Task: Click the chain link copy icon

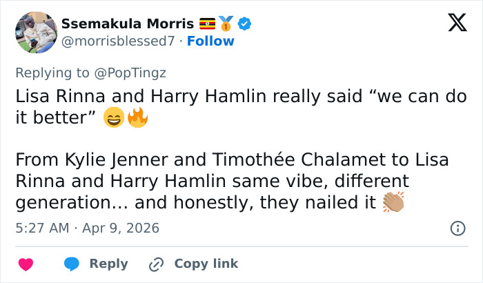Action: 157,264
